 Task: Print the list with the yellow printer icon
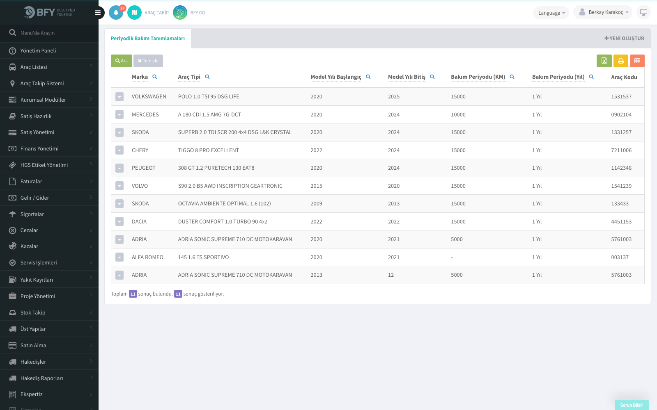[621, 61]
